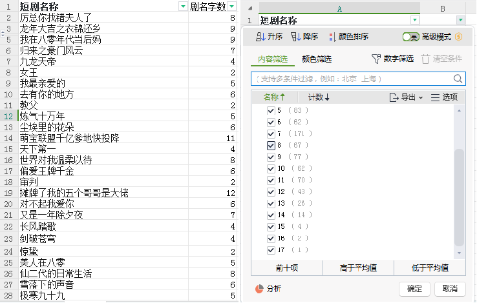The width and height of the screenshot is (477, 303).
Task: Select cell 尘埃里的花朵
Action: point(103,127)
